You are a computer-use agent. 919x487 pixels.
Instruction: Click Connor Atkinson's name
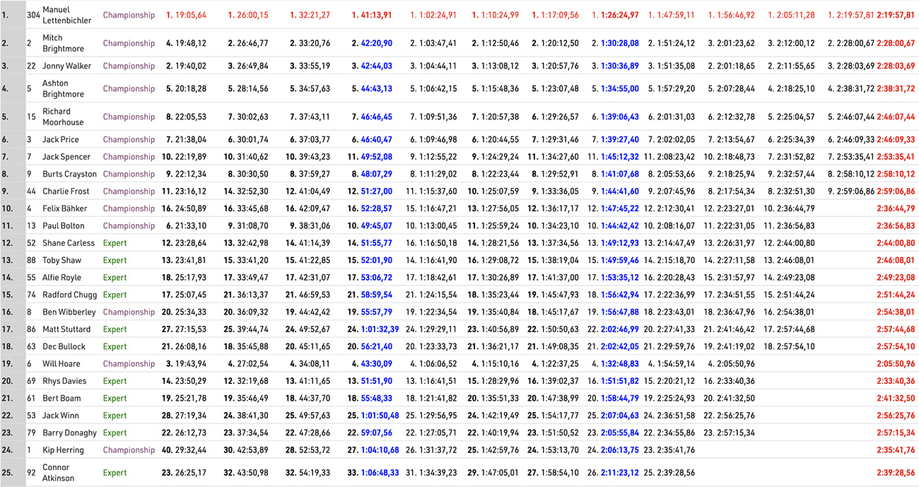(x=59, y=473)
